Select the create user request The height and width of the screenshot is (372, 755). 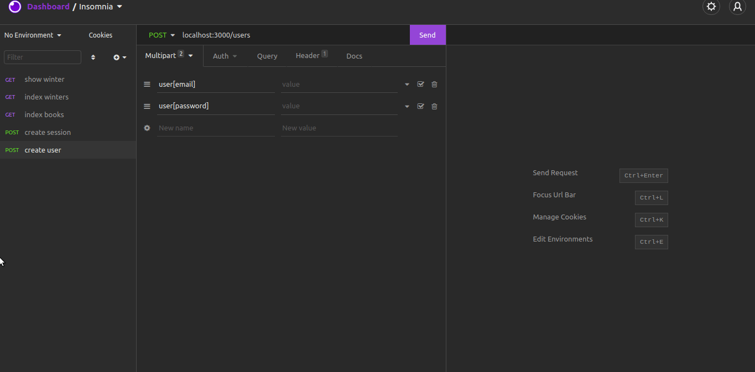click(x=68, y=150)
